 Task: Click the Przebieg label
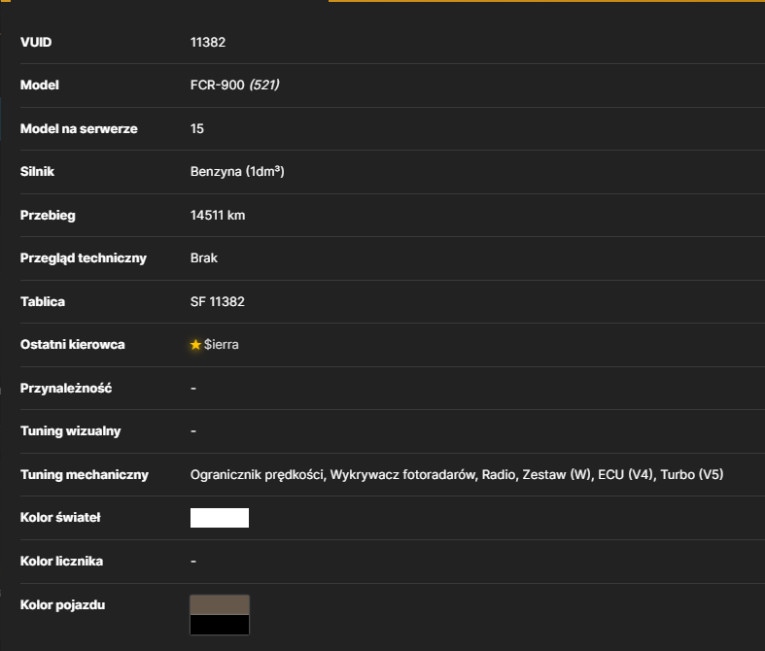(48, 215)
